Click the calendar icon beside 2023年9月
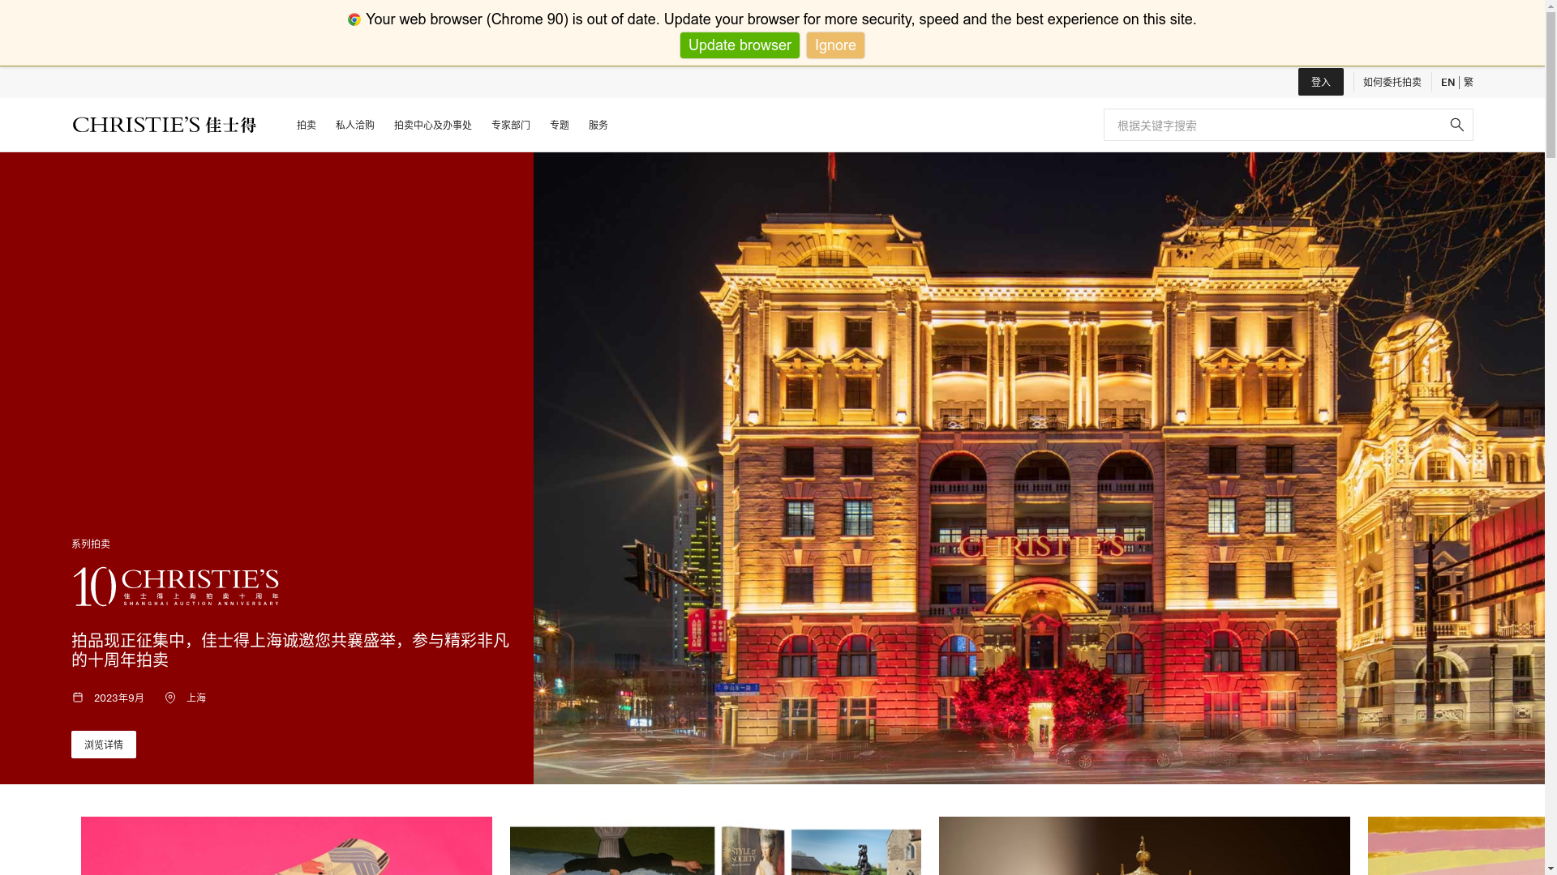Screen dimensions: 1557x875 tap(78, 698)
